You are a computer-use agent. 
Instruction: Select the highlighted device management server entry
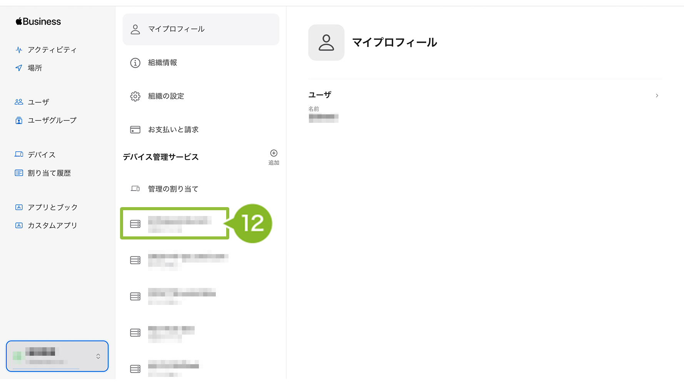click(x=175, y=224)
